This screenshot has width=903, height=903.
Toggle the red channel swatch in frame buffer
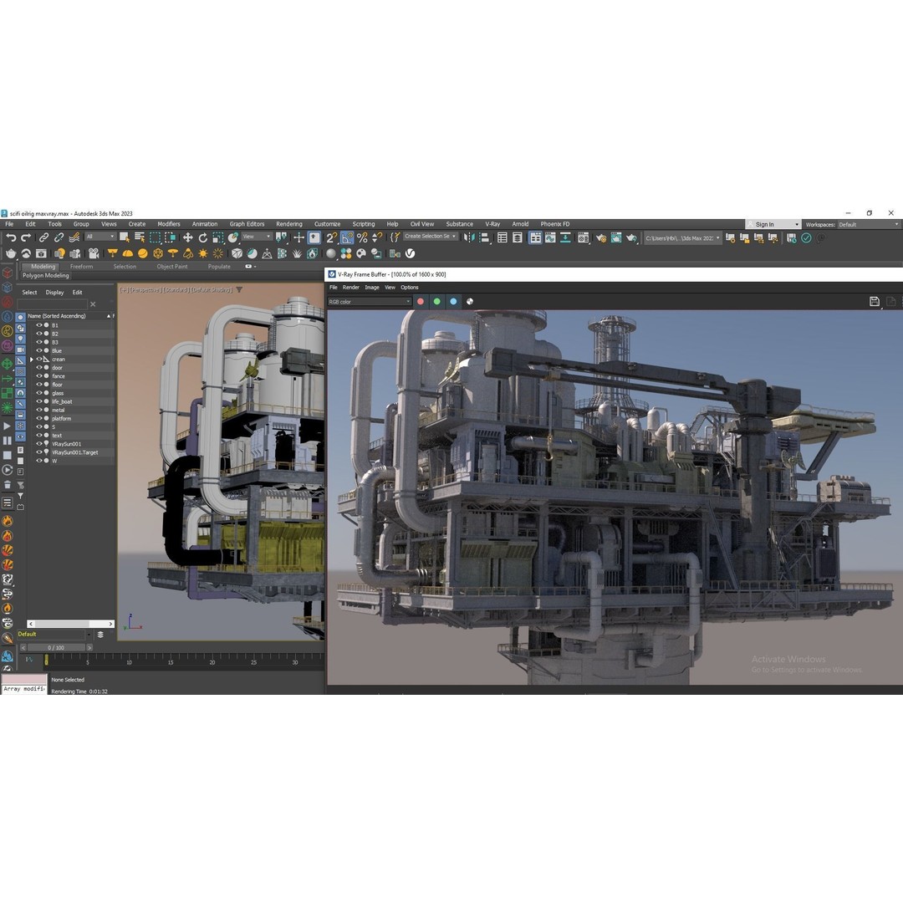tap(421, 302)
